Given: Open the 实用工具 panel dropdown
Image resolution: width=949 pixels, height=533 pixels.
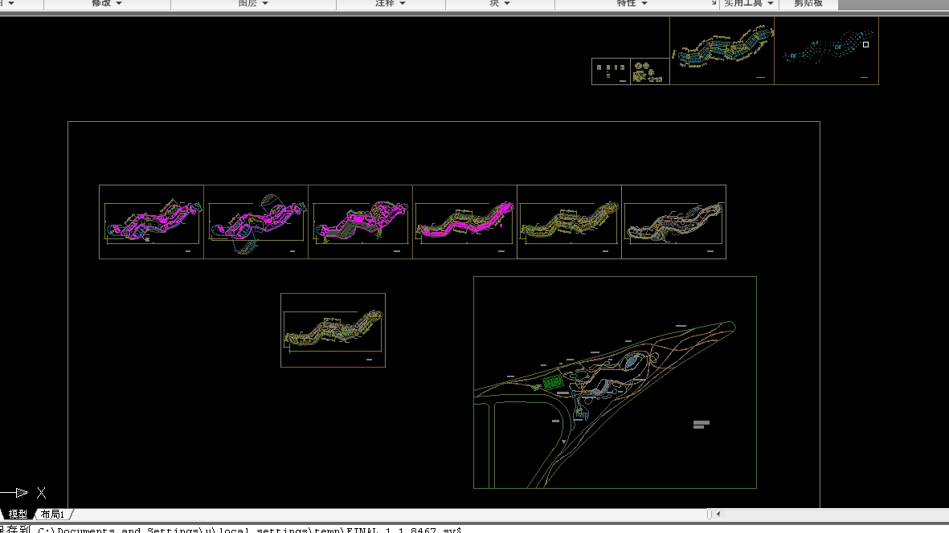Looking at the screenshot, I should 748,4.
